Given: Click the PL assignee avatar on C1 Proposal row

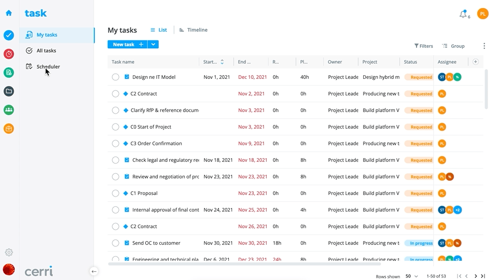Looking at the screenshot, I should pos(442,193).
